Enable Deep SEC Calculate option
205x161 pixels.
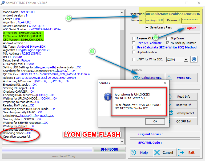pos(134,43)
